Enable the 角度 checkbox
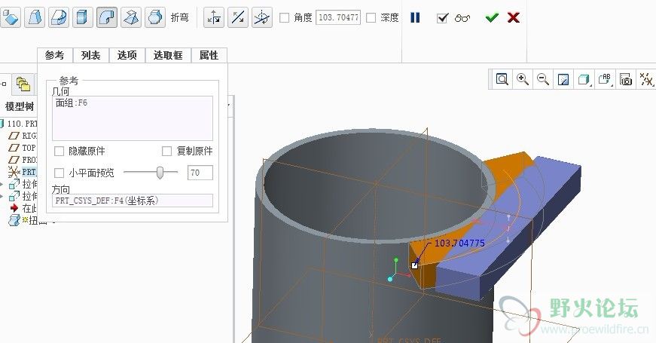The height and width of the screenshot is (343, 656). click(x=284, y=17)
